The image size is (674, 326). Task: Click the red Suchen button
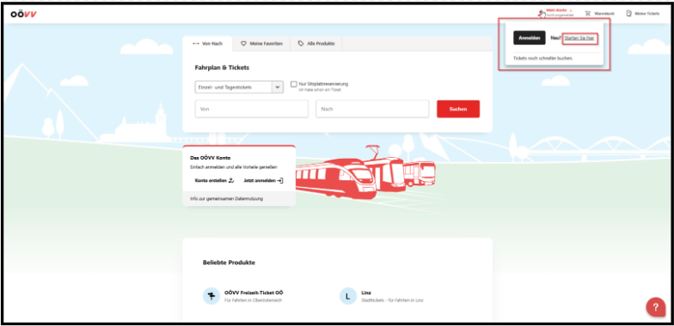(x=458, y=109)
